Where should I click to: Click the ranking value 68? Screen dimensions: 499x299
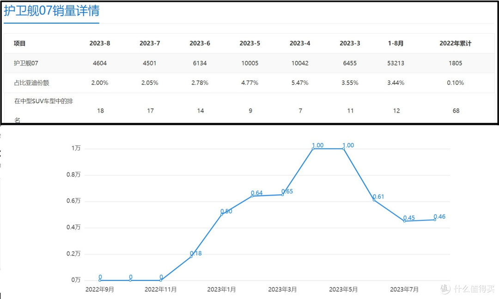[x=456, y=111]
